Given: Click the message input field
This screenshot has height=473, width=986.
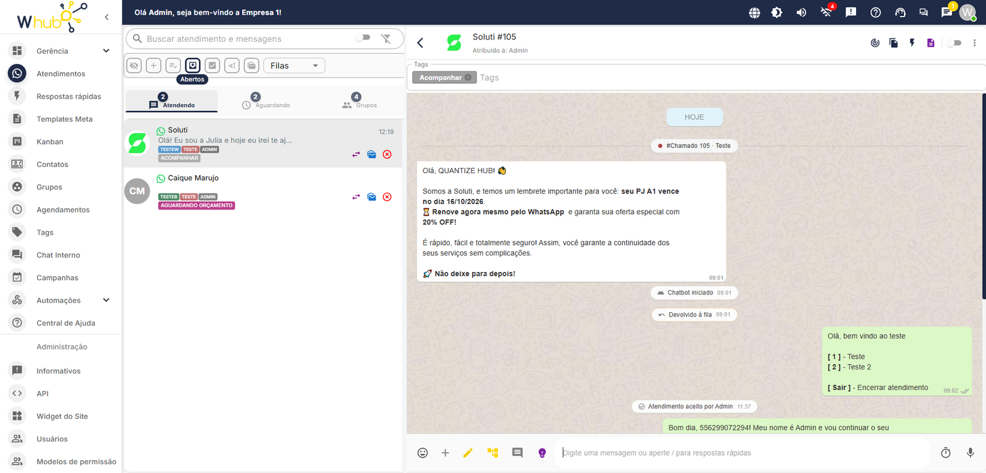Looking at the screenshot, I should [743, 453].
